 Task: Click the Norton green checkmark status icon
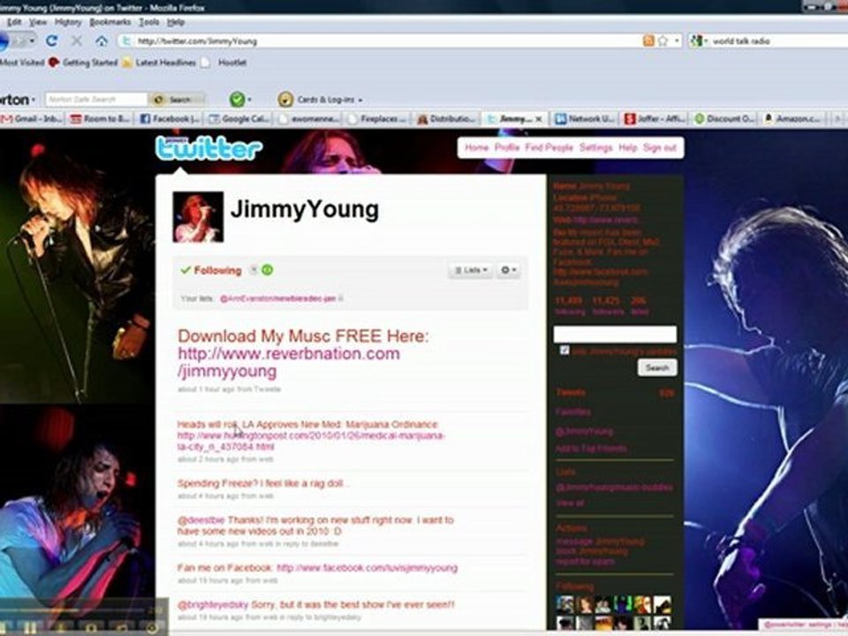tap(237, 99)
